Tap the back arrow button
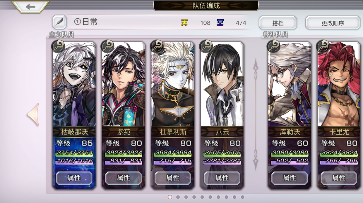363x203 pixels. 30,7
